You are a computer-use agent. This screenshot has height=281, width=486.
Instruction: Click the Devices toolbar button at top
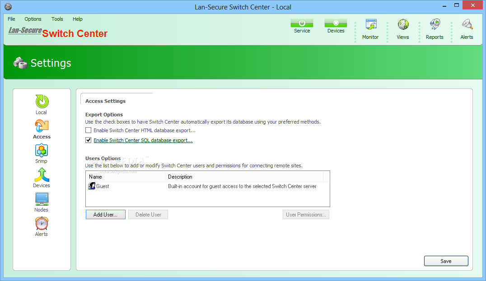[336, 26]
